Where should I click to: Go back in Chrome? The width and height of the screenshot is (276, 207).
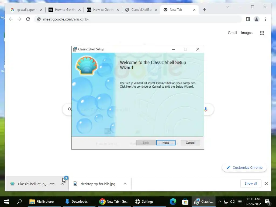pyautogui.click(x=11, y=19)
